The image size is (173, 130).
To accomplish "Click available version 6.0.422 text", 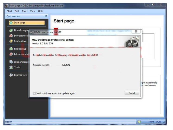I will (x=66, y=65).
